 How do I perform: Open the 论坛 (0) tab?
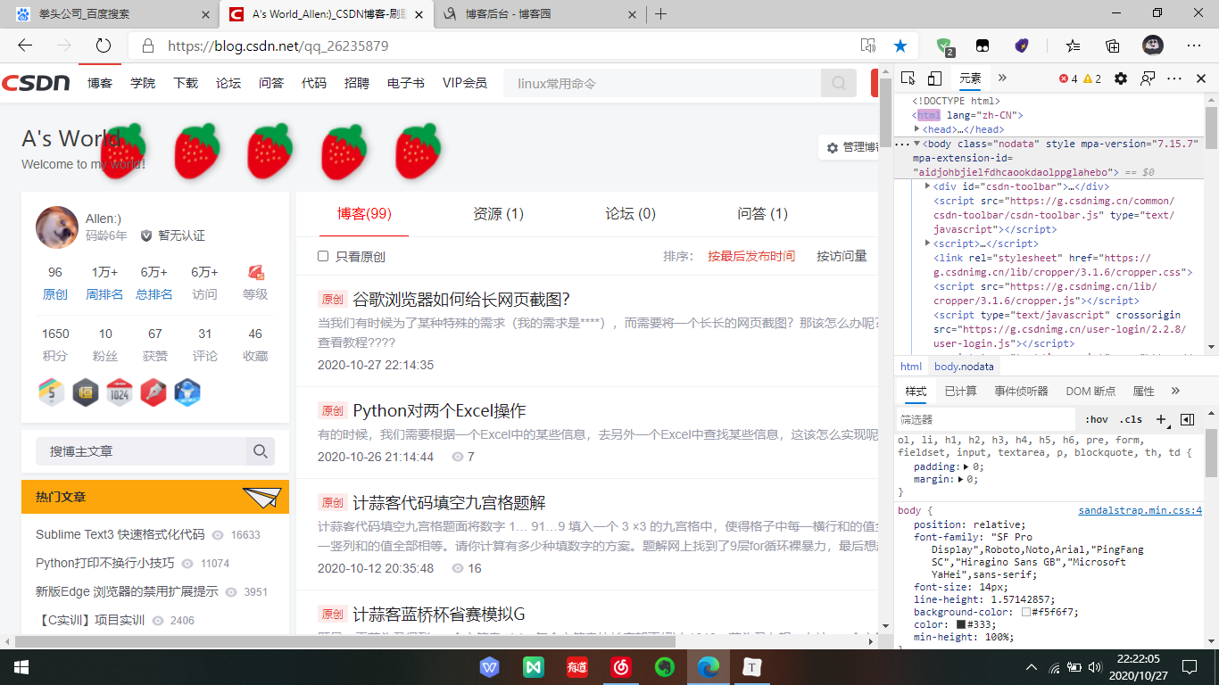coord(630,214)
